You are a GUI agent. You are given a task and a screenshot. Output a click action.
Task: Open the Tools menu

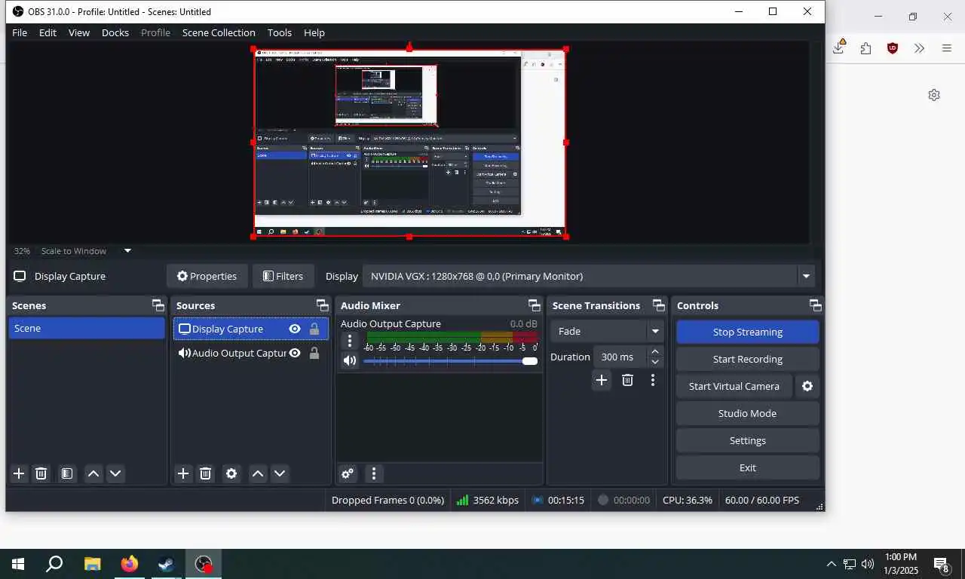click(x=280, y=32)
